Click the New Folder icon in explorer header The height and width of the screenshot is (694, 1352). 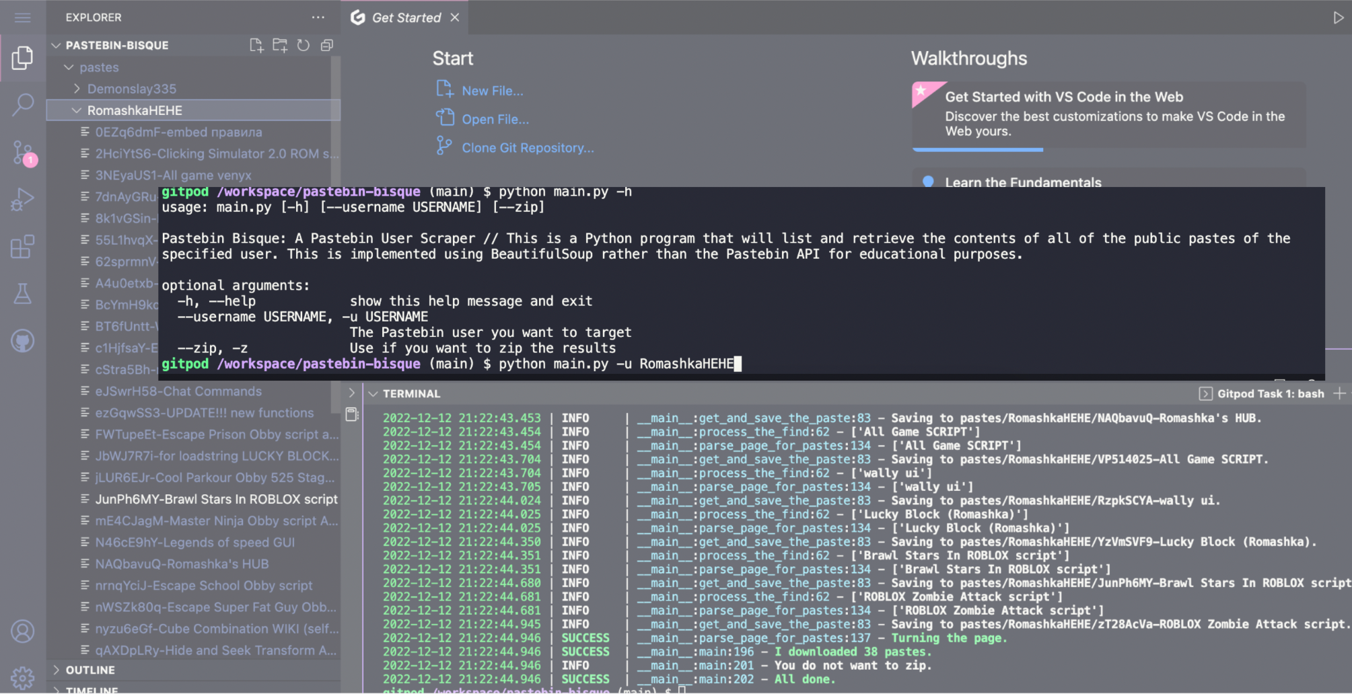(280, 45)
